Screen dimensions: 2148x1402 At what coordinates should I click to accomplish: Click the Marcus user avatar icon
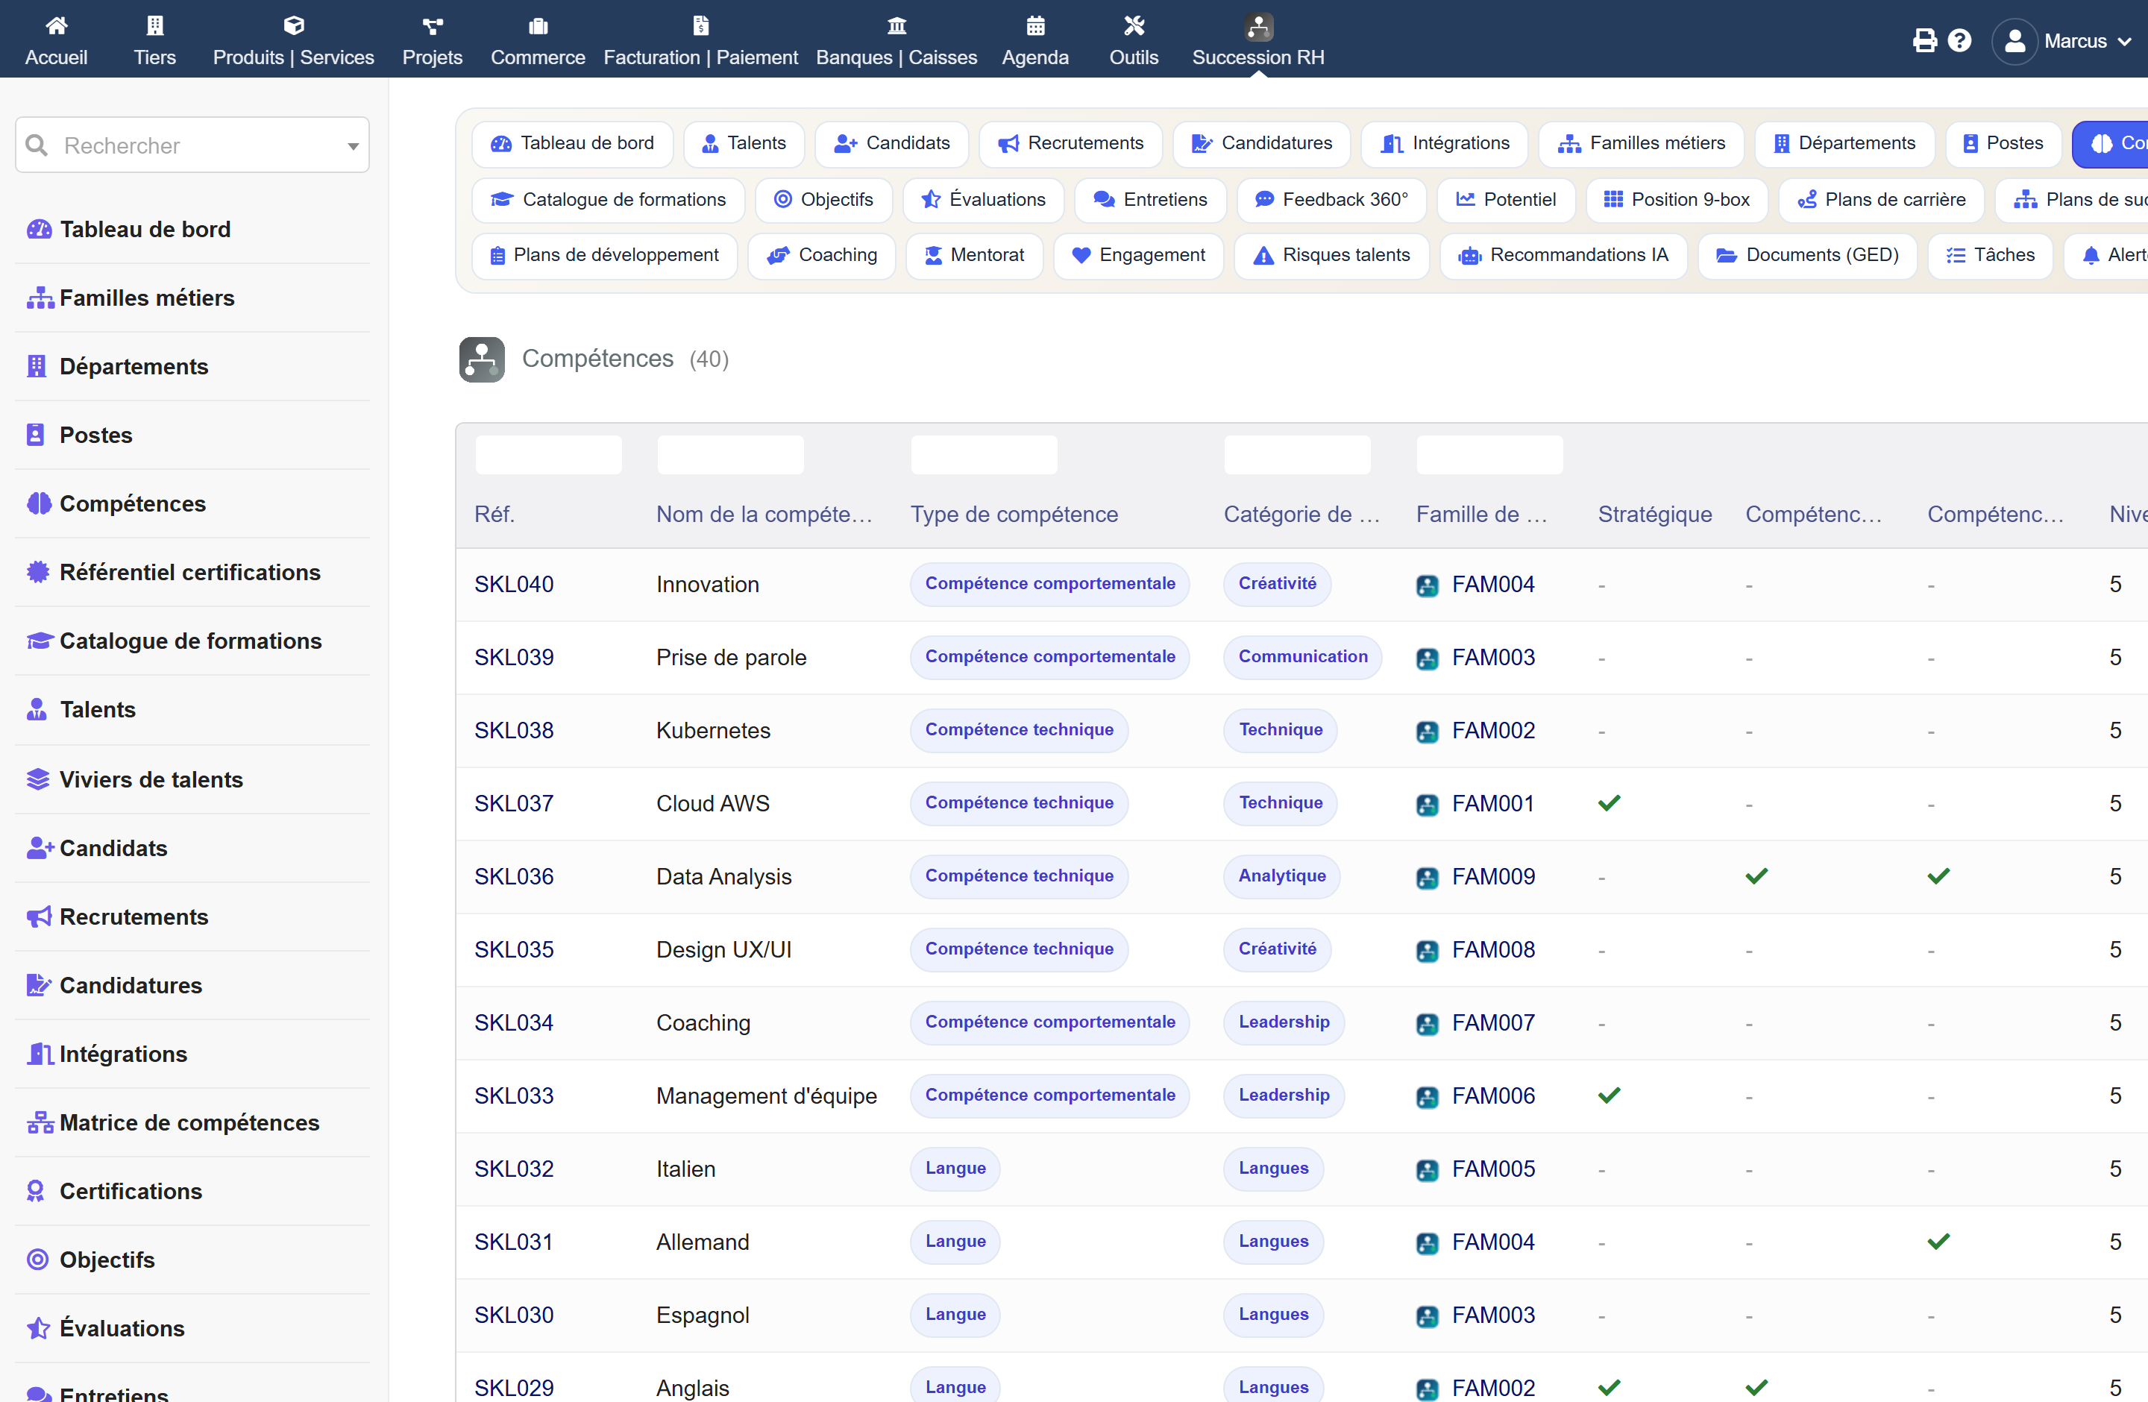pos(2014,42)
